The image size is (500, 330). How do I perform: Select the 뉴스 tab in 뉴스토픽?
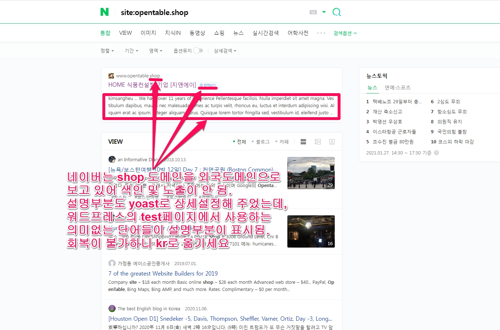tap(372, 88)
